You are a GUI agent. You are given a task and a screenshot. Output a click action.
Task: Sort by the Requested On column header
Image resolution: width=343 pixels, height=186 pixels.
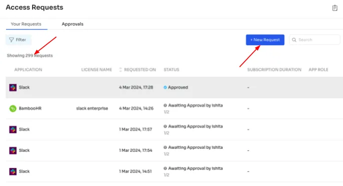[140, 70]
